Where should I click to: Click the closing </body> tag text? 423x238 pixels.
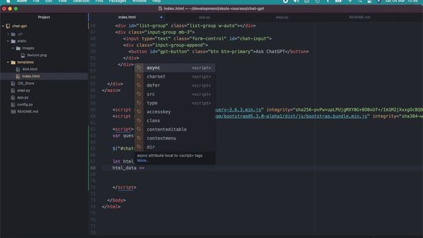click(116, 200)
